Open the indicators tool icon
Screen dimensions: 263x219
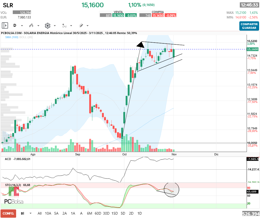click(x=65, y=26)
